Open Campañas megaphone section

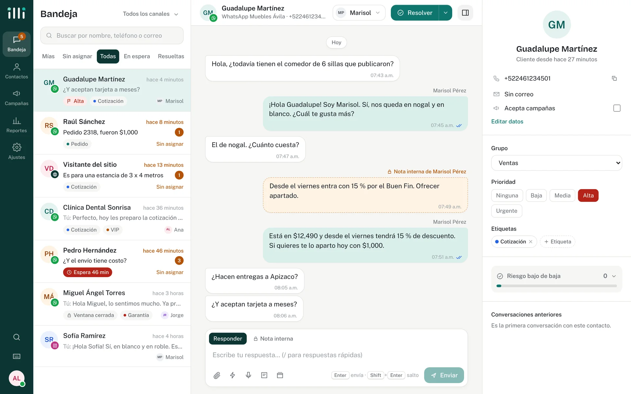click(16, 98)
